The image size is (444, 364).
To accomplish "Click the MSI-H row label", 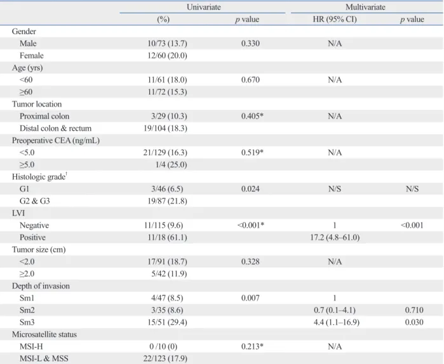I will [31, 347].
